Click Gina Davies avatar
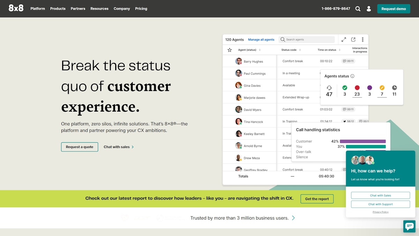This screenshot has width=419, height=236. pyautogui.click(x=238, y=85)
